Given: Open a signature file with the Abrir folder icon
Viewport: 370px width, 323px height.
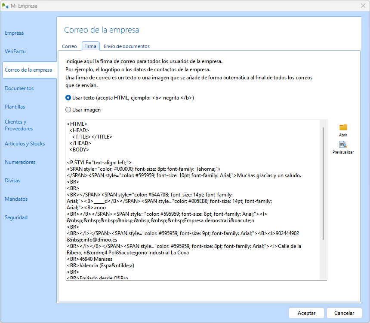Looking at the screenshot, I should pyautogui.click(x=343, y=128).
